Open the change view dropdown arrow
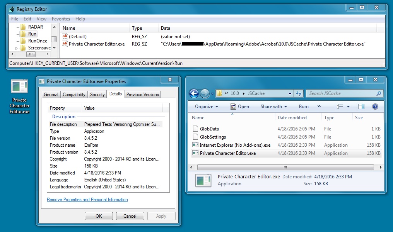393x232 pixels. pos(348,107)
